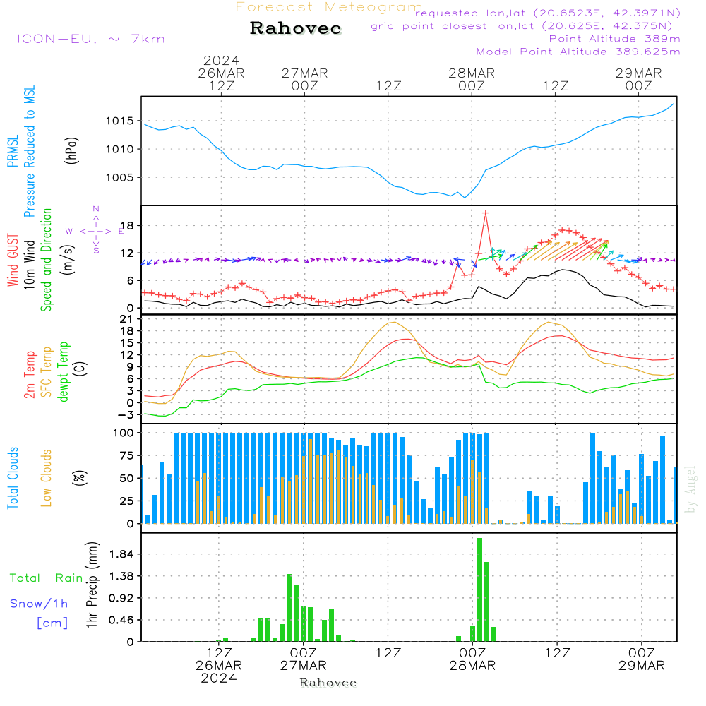
Task: Click the N-S-W-E compass rose legend
Action: click(x=96, y=231)
